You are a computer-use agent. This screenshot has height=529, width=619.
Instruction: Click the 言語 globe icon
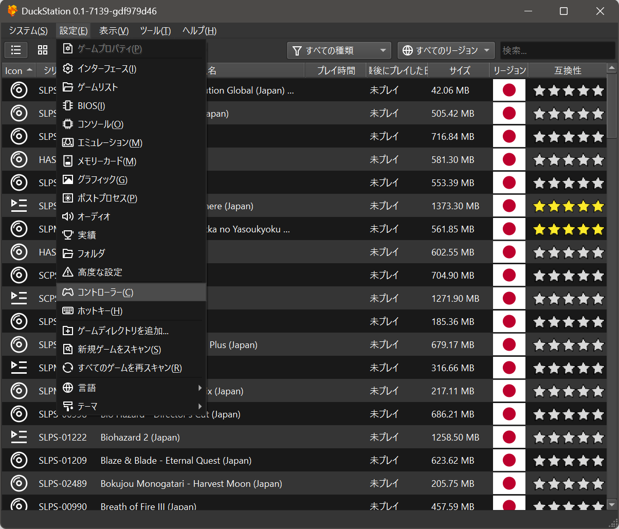pos(68,388)
